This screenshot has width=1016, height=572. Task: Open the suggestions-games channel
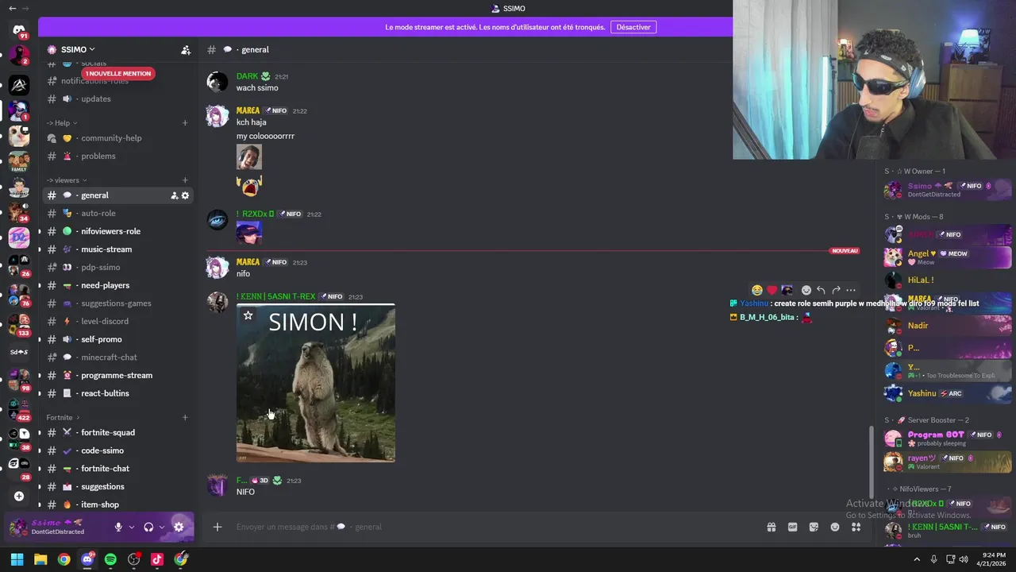point(117,303)
